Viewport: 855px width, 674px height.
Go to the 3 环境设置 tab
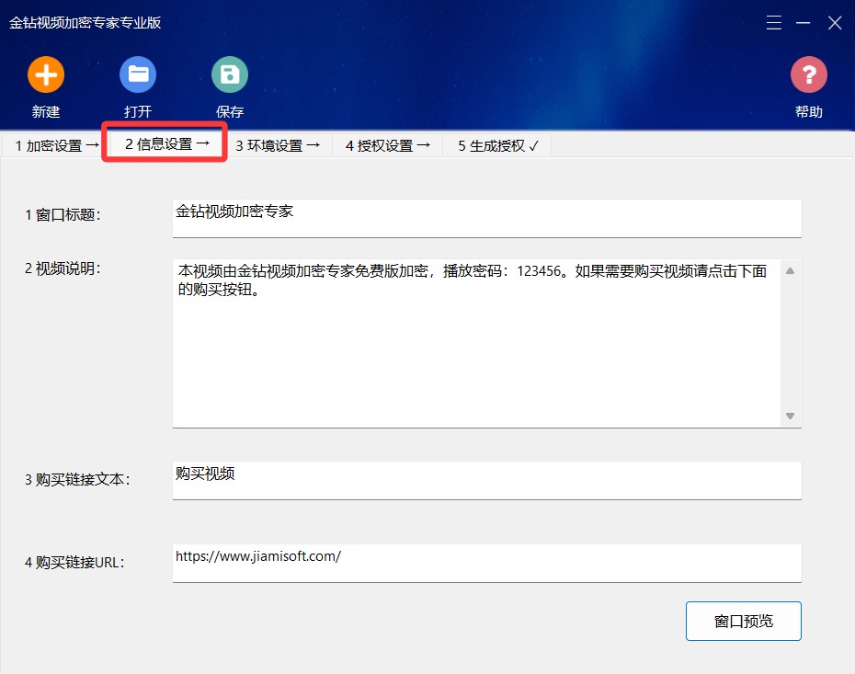pos(277,145)
